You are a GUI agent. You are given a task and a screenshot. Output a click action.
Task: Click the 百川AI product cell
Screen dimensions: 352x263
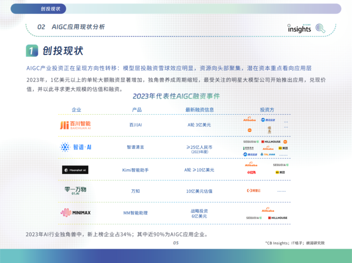coord(136,125)
